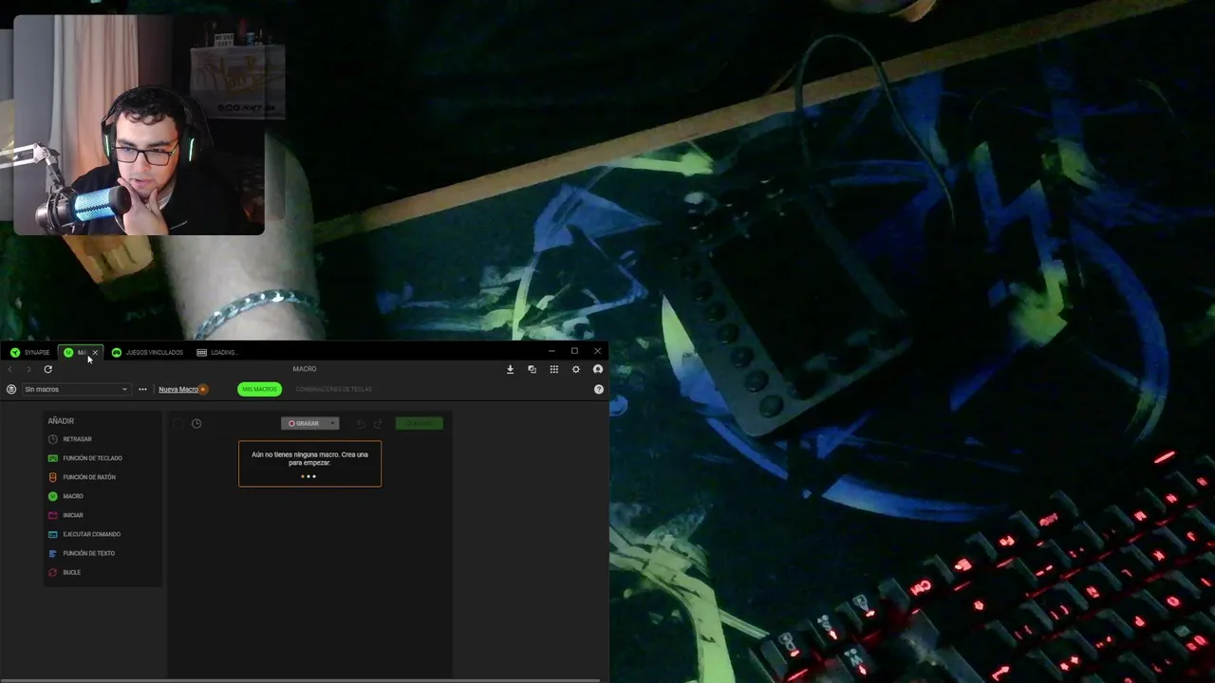Click the clock delay icon in editor toolbar
The image size is (1215, 683).
[196, 423]
